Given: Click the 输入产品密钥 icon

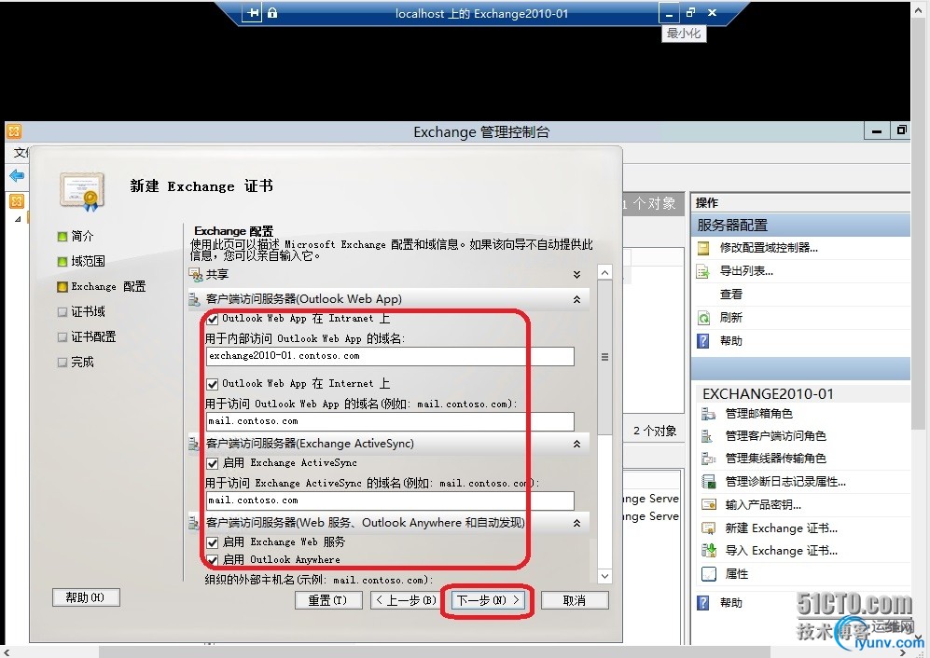Looking at the screenshot, I should (708, 505).
